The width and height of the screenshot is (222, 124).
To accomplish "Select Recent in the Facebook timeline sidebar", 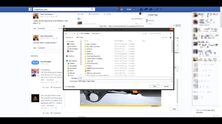I will [151, 20].
